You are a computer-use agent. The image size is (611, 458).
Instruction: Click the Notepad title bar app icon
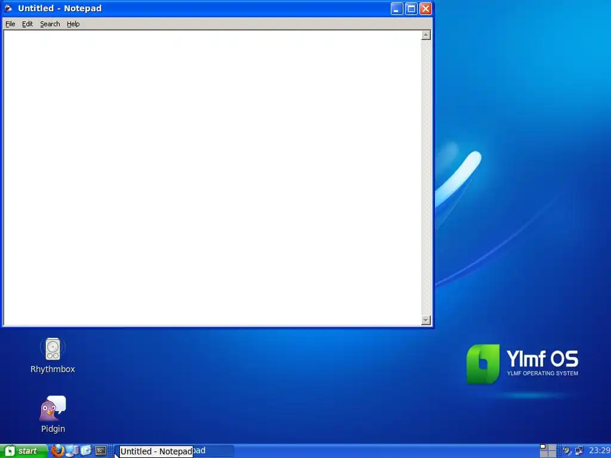(8, 8)
